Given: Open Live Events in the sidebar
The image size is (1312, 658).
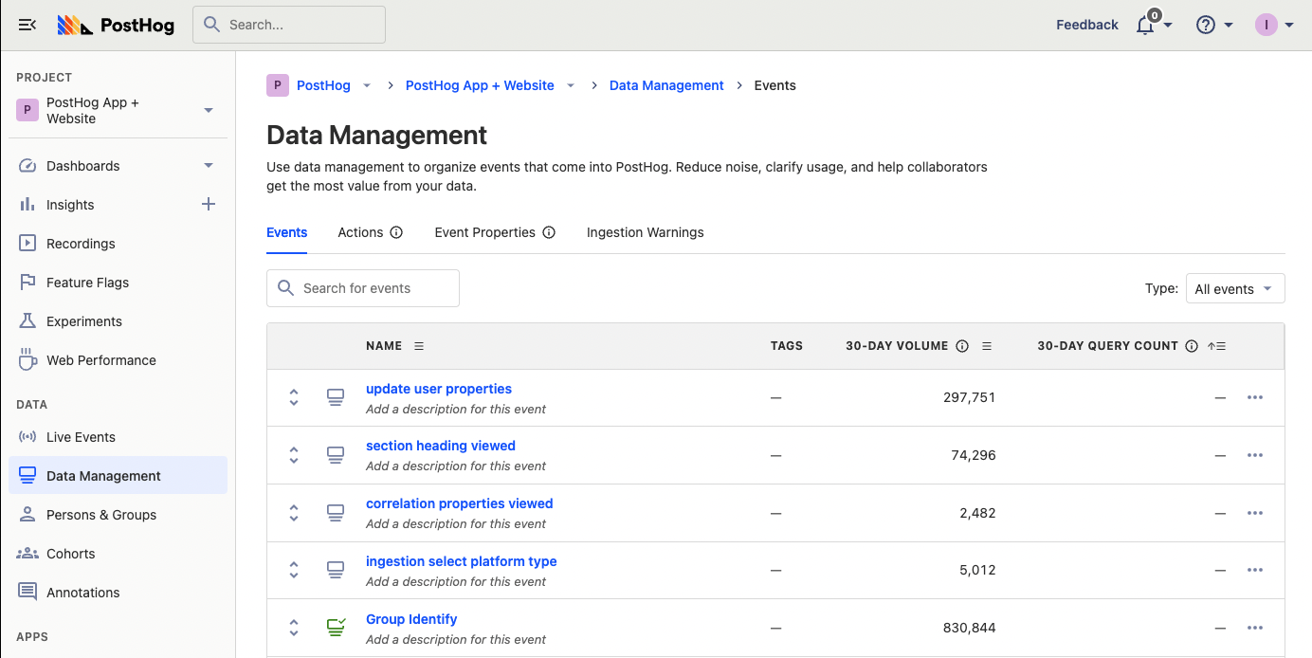Looking at the screenshot, I should [79, 436].
